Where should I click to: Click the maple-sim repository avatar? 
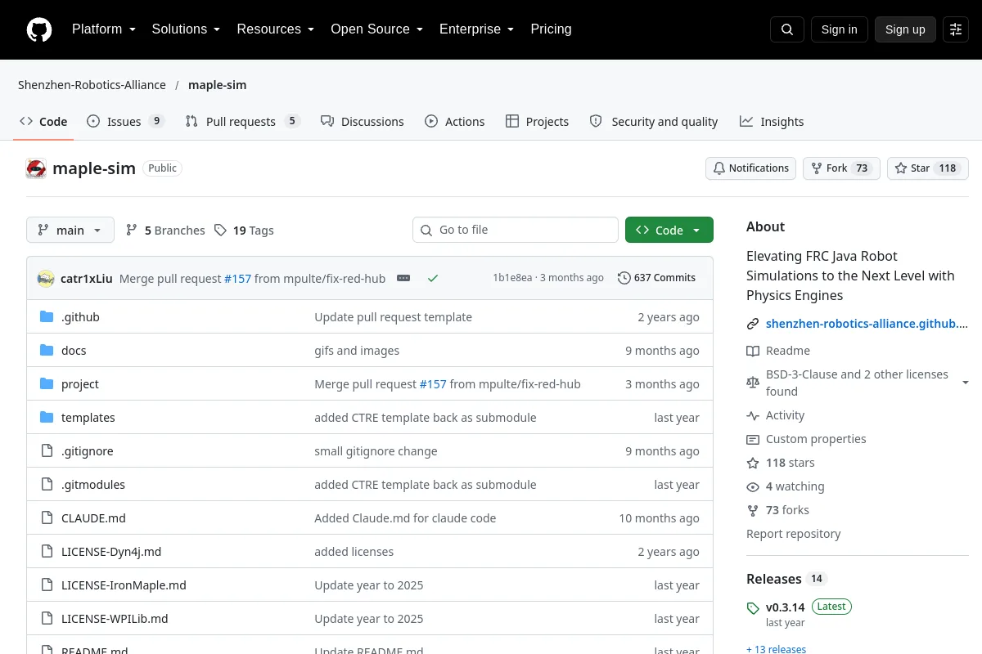pos(36,168)
